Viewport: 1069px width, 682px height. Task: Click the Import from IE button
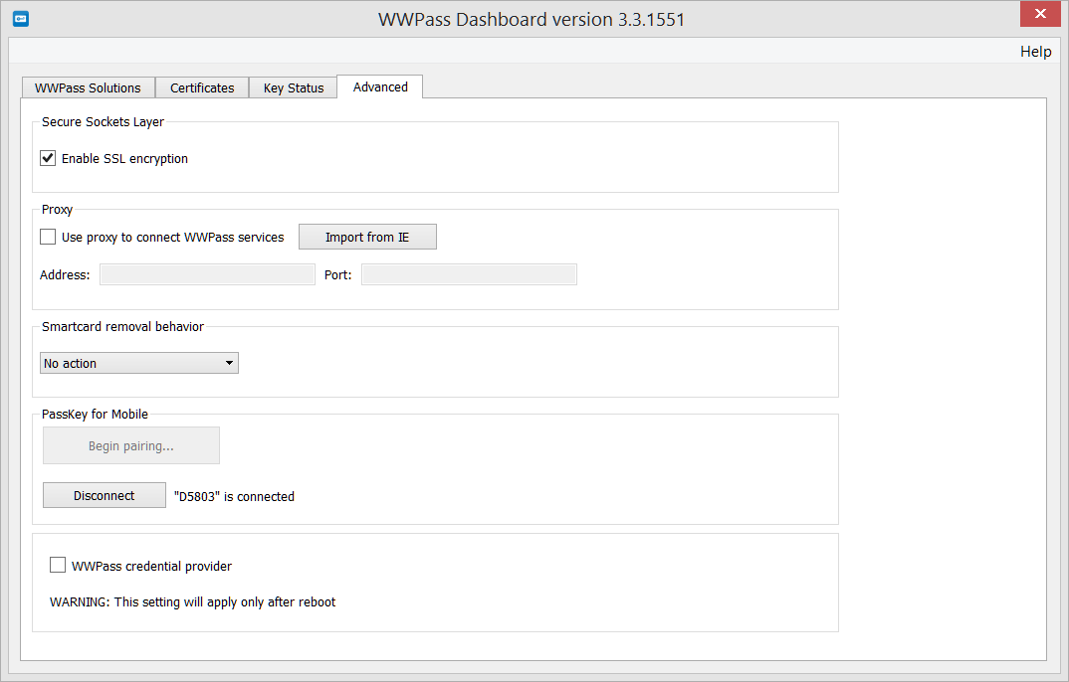(x=367, y=237)
